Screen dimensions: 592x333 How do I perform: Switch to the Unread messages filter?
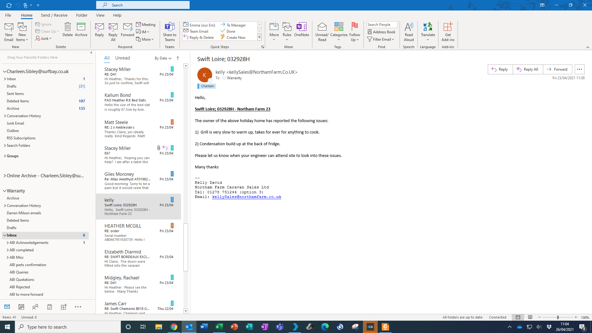click(122, 58)
